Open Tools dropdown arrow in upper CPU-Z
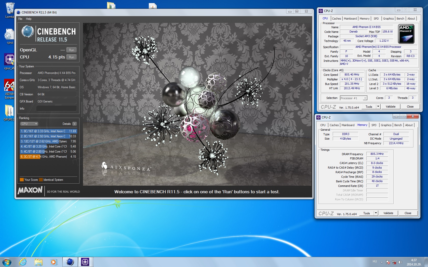This screenshot has height=267, width=428. [x=378, y=107]
